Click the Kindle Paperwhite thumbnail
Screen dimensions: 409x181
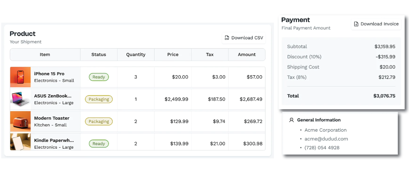coord(21,142)
